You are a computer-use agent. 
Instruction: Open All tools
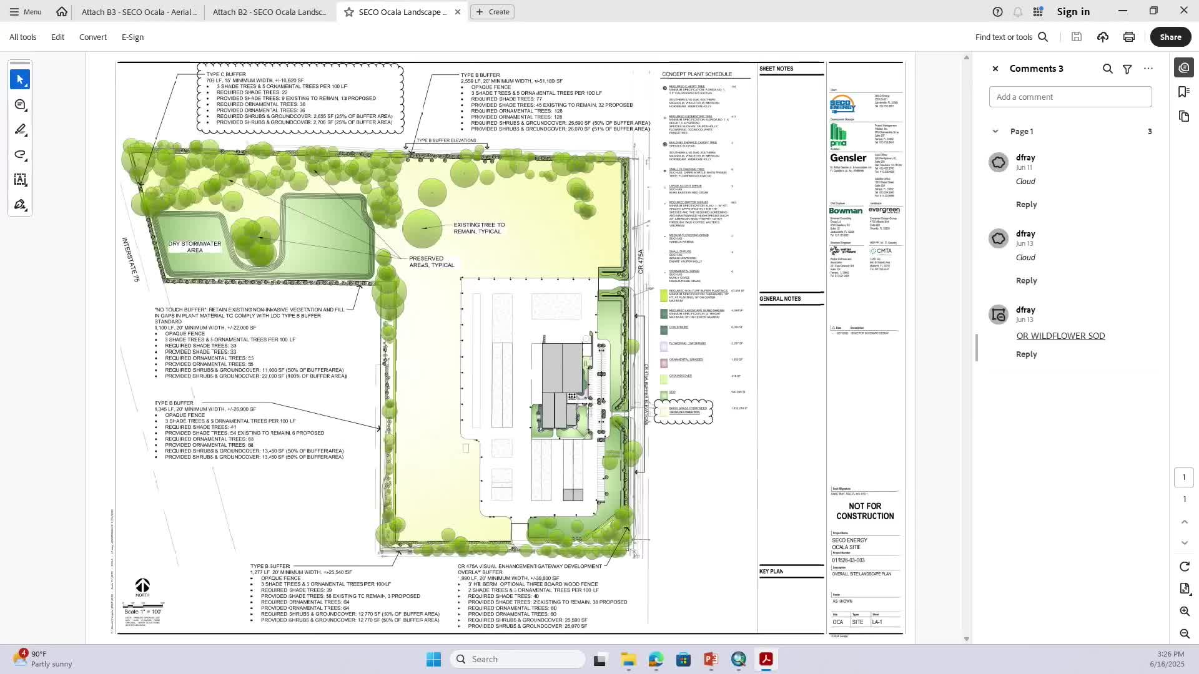coord(22,37)
